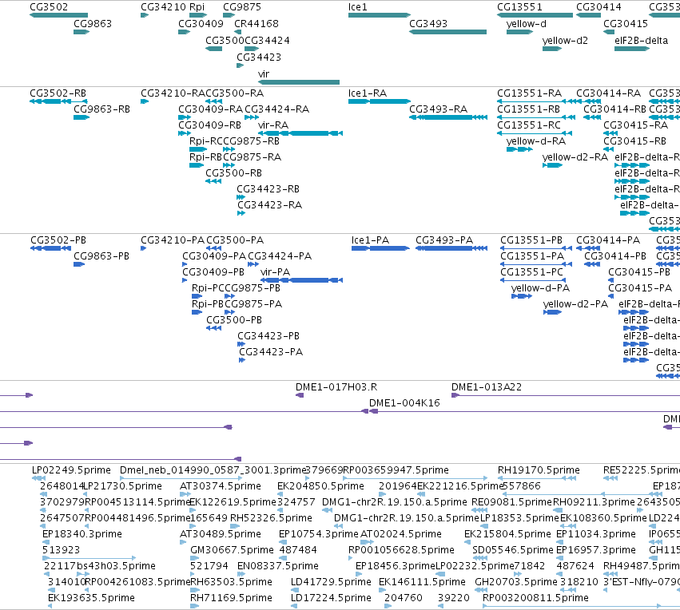Click the teal vir gene bar
Image resolution: width=680 pixels, height=610 pixels.
(x=299, y=82)
